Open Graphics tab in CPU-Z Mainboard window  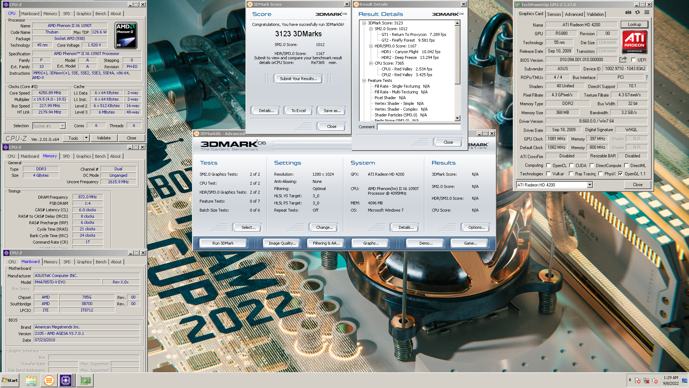pyautogui.click(x=84, y=262)
